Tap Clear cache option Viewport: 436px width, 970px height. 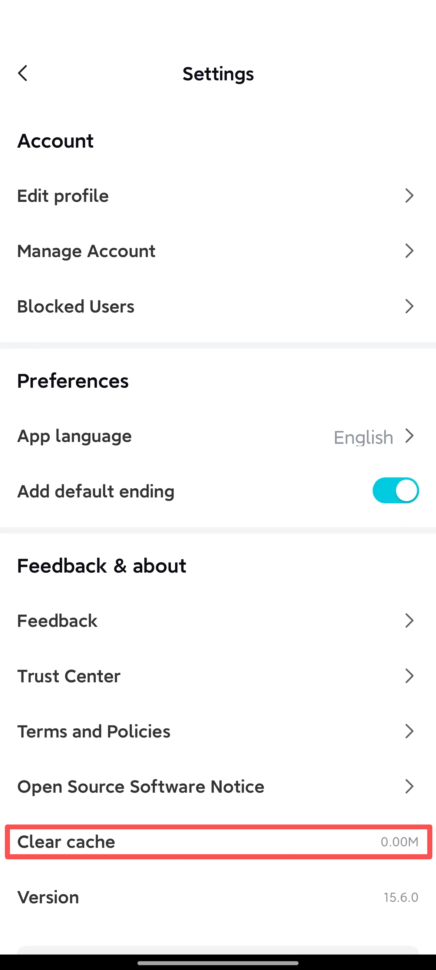(x=67, y=842)
